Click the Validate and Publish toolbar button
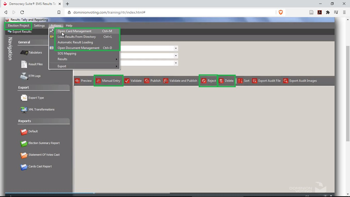 [180, 81]
